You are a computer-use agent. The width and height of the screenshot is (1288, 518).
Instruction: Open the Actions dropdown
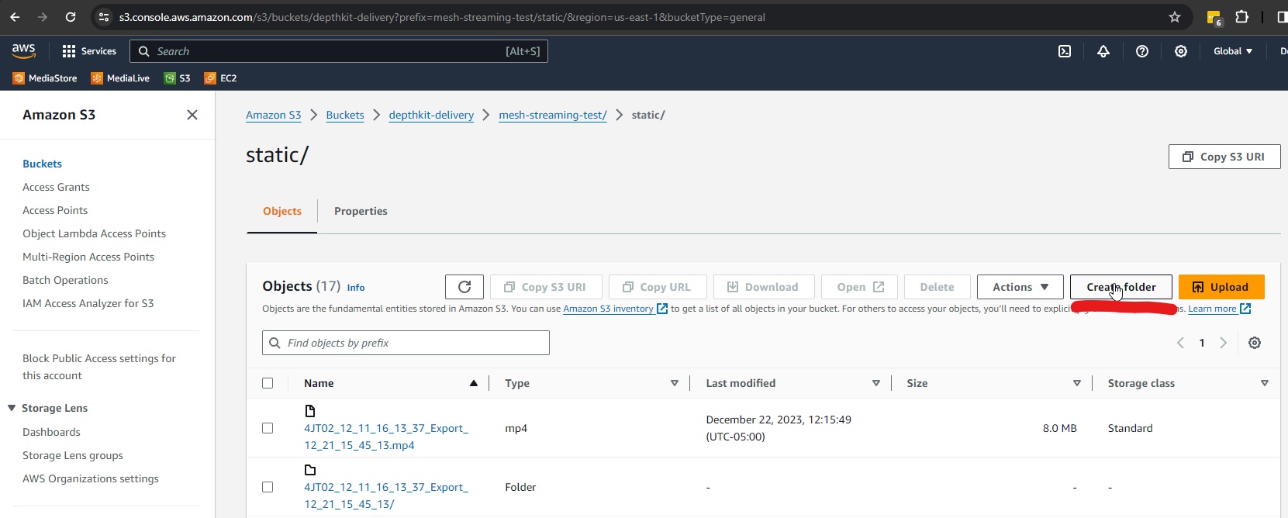click(1020, 287)
